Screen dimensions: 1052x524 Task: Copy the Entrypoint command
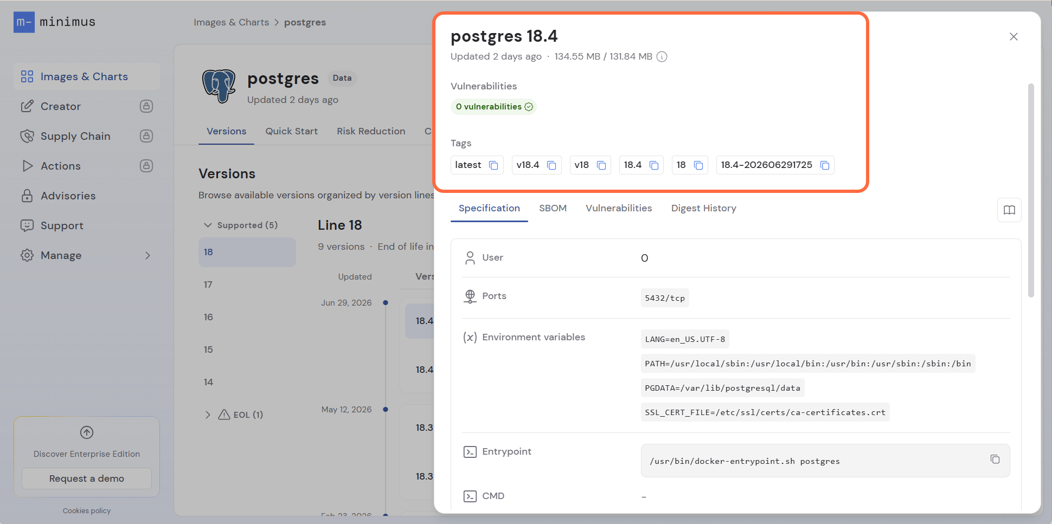pos(995,459)
